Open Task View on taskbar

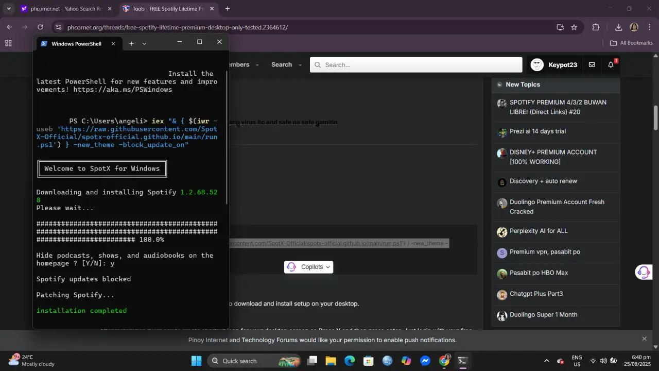point(312,361)
